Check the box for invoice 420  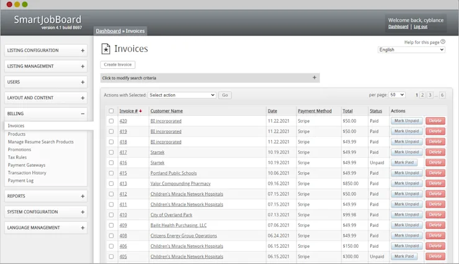point(111,121)
